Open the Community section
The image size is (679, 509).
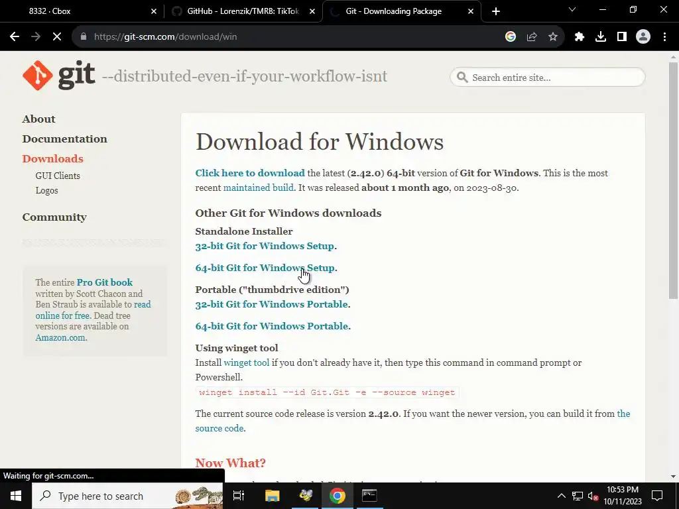coord(54,217)
